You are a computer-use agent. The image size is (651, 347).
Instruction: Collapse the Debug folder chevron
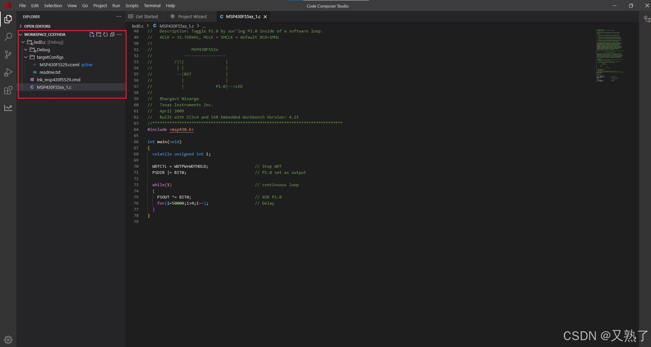point(26,50)
